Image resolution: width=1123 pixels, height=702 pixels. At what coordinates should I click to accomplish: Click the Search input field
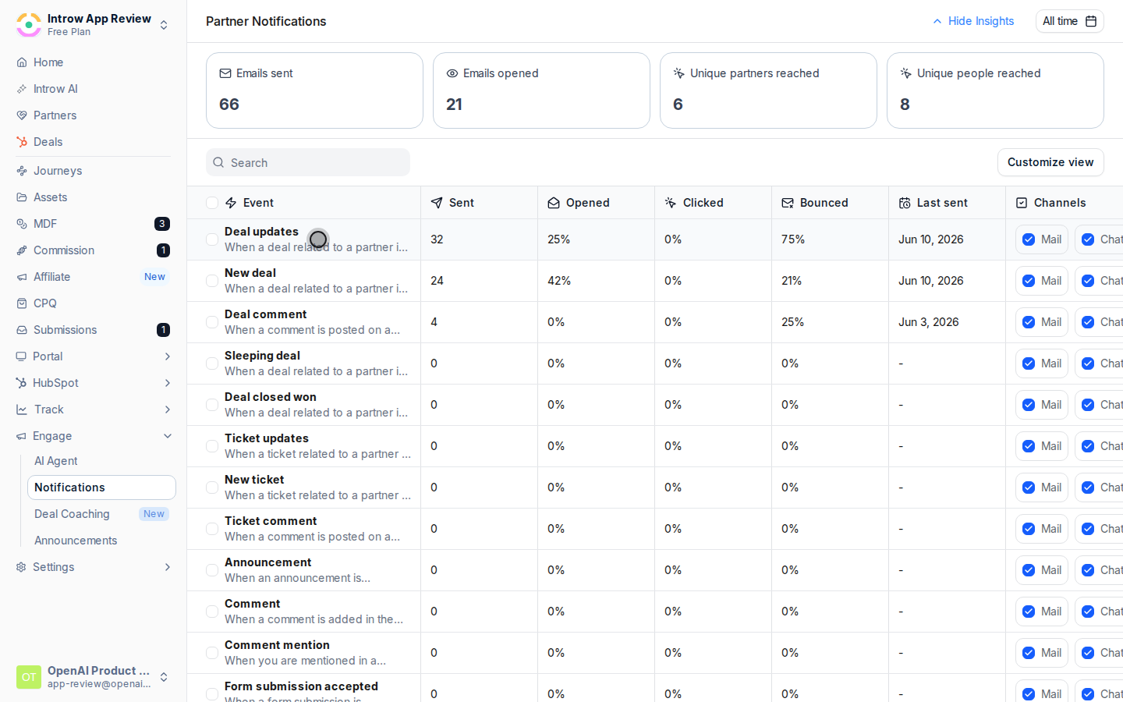tap(308, 162)
